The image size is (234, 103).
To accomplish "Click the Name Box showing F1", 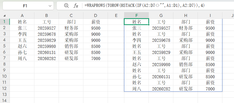I will coord(25,6).
